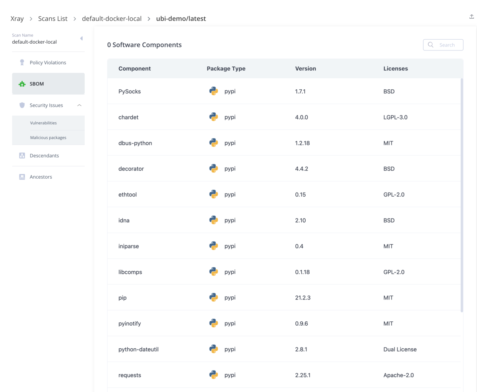This screenshot has width=477, height=392.
Task: Click the pypi icon in pyinotify row
Action: pos(214,324)
